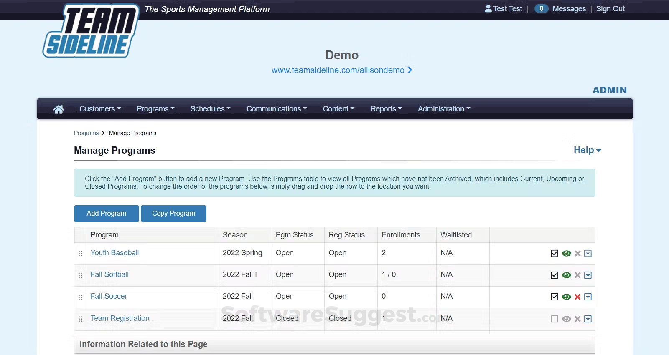Open the Fall Soccer program link

click(x=109, y=296)
